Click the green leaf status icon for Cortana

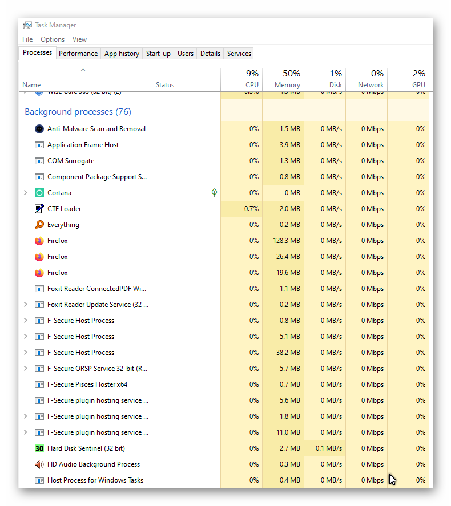click(x=214, y=193)
